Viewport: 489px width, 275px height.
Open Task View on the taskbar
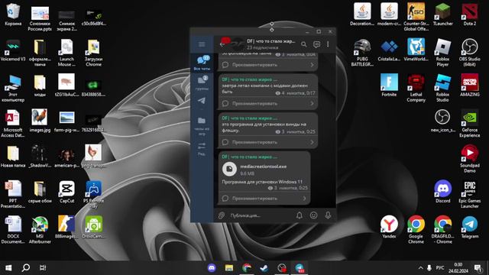43,267
